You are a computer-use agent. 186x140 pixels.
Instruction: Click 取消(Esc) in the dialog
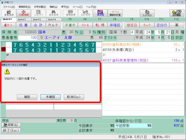tap(74, 97)
